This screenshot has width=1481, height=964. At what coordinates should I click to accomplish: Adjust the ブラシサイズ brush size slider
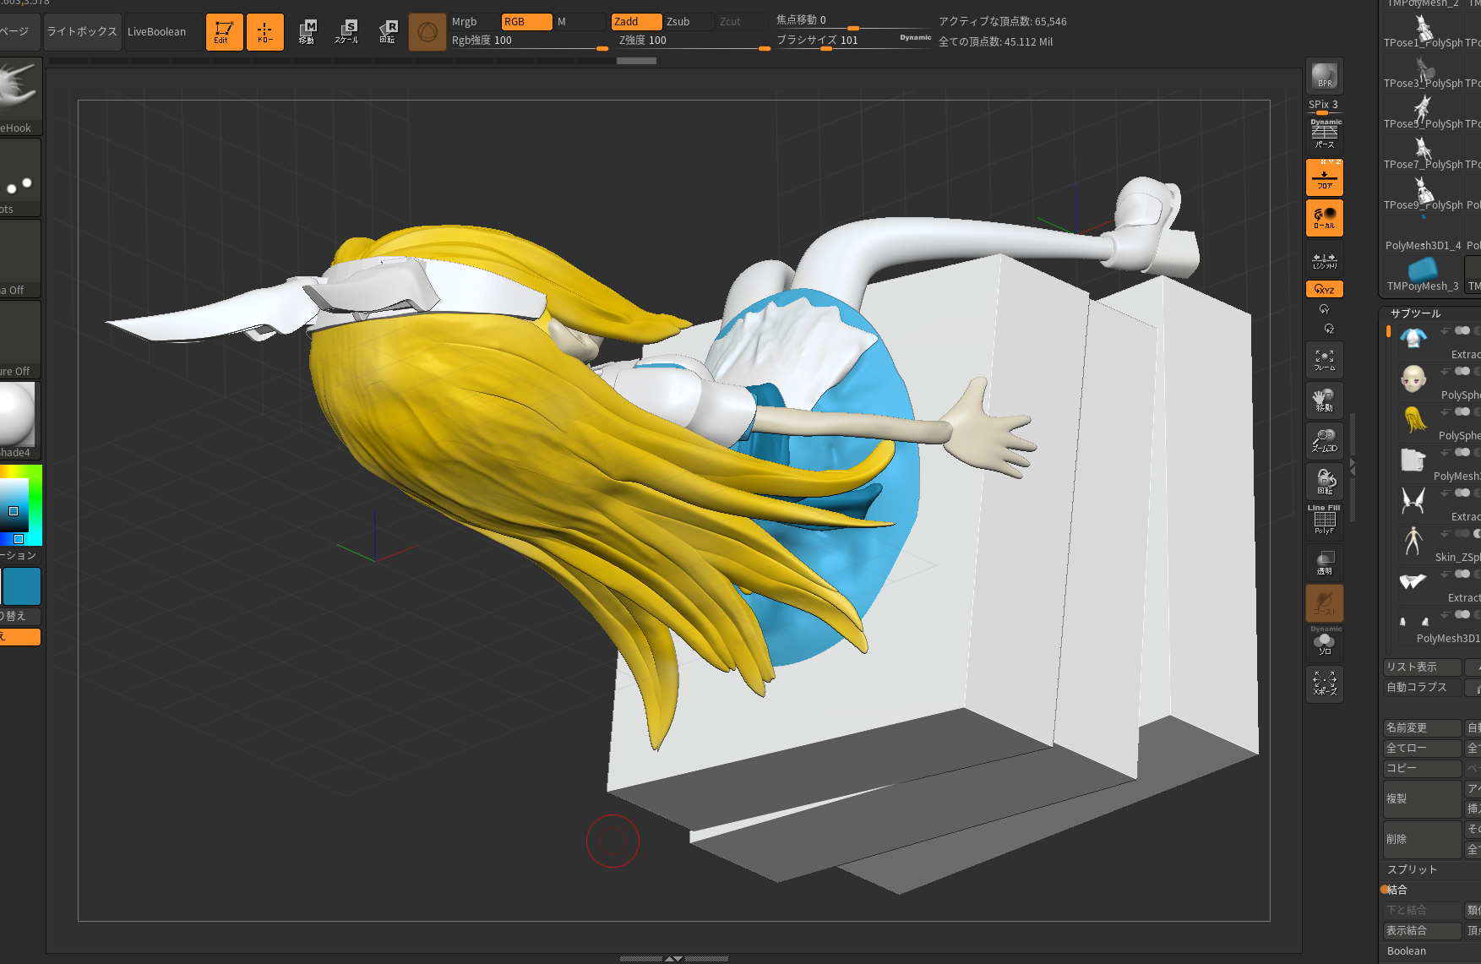(x=853, y=41)
